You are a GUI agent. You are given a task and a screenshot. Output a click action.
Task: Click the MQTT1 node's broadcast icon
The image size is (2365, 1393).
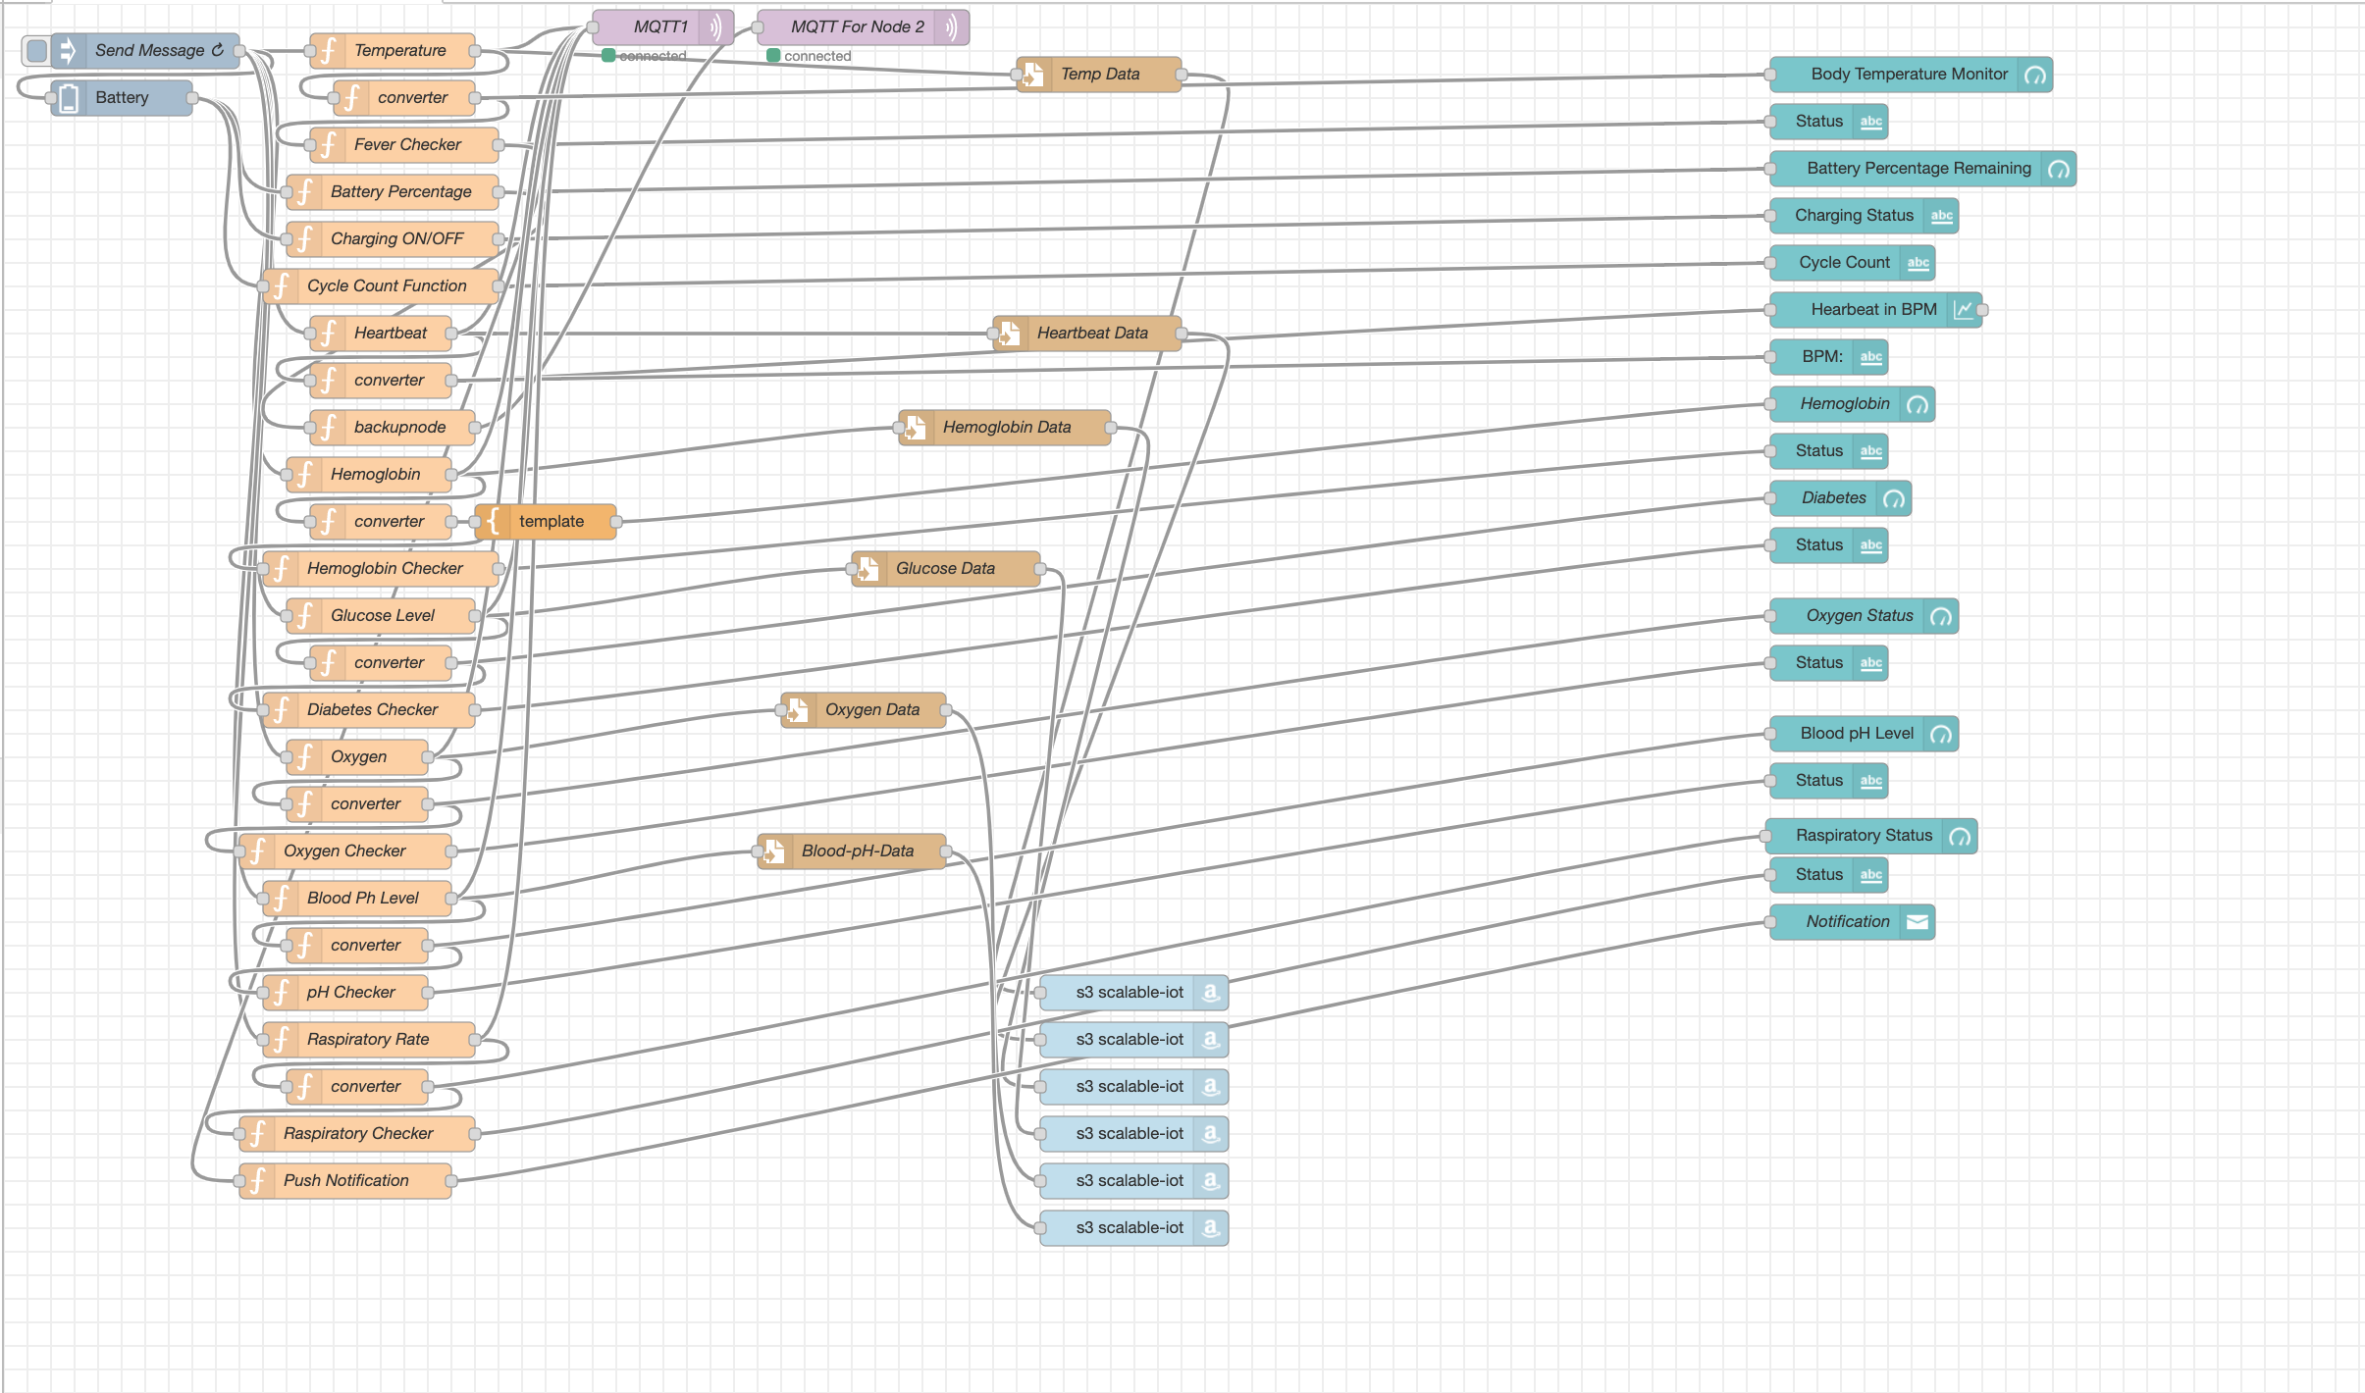[717, 27]
